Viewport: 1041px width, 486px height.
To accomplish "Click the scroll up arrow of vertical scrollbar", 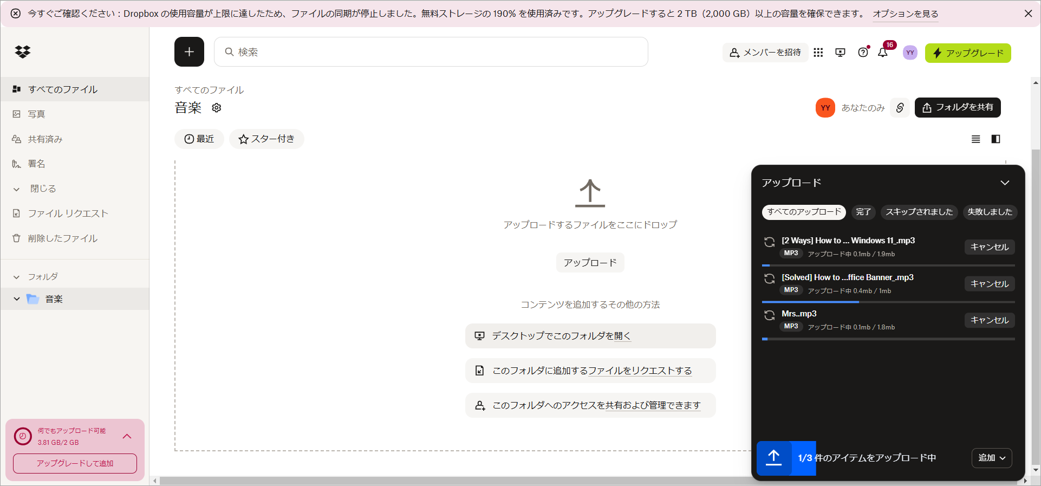I will click(1036, 83).
